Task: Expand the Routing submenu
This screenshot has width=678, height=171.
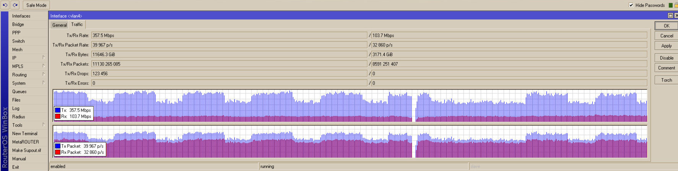Action: pos(28,75)
